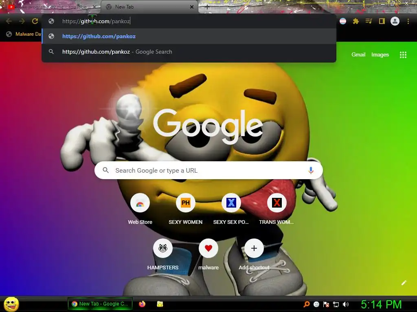Open Google Images link

(380, 55)
